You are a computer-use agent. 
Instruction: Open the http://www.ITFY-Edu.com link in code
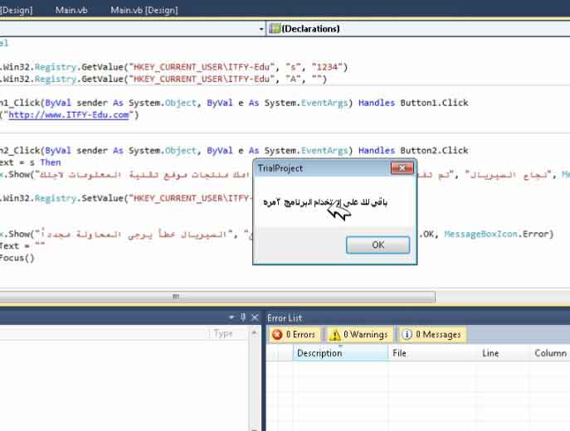(x=69, y=115)
